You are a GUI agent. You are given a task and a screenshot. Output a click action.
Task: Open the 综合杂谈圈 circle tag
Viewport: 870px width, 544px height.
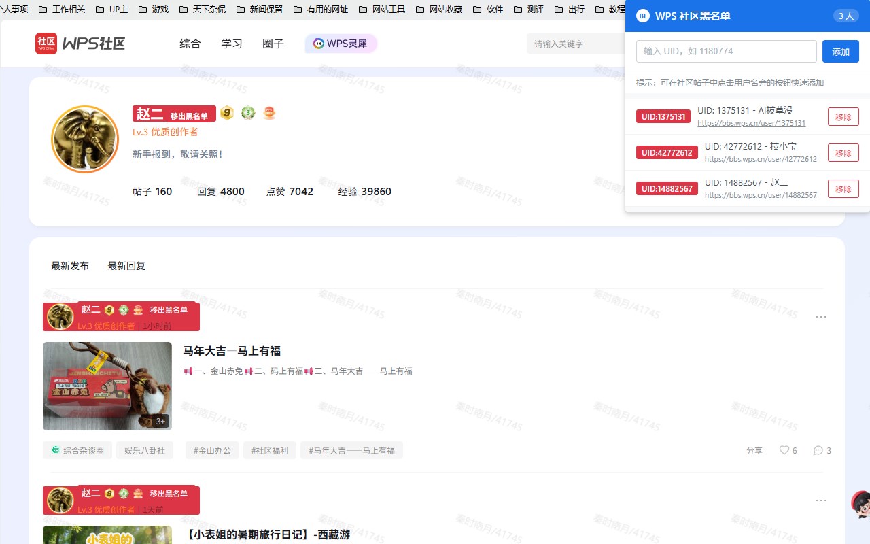[x=77, y=450]
